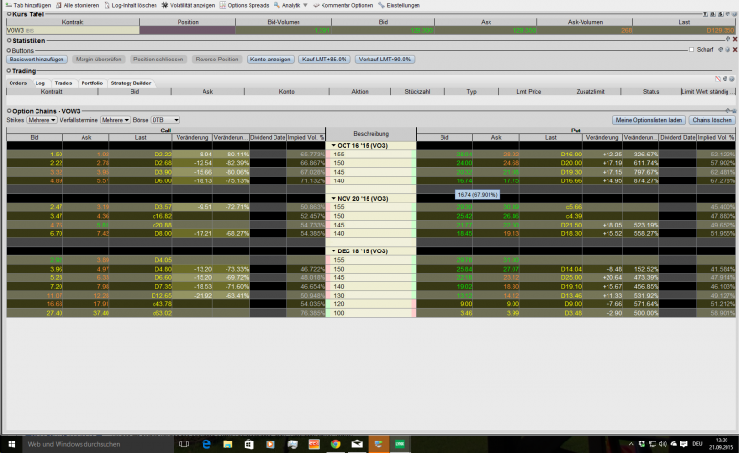Click put bid 16.74 in OCT 140 row

[x=444, y=180]
